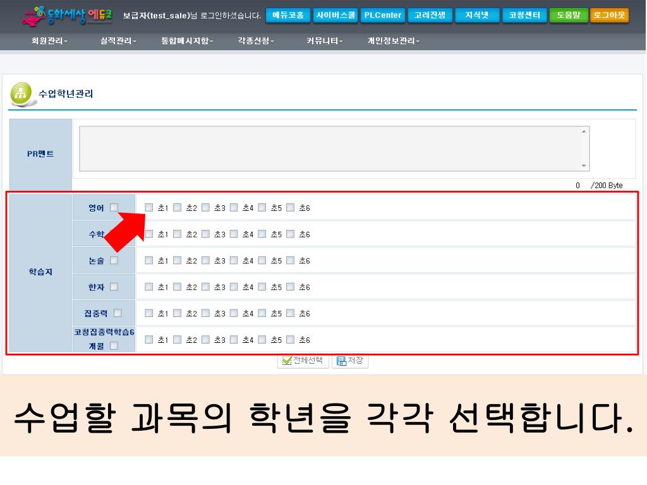Check 초6 in the 영어 row
This screenshot has height=485, width=647.
click(291, 207)
